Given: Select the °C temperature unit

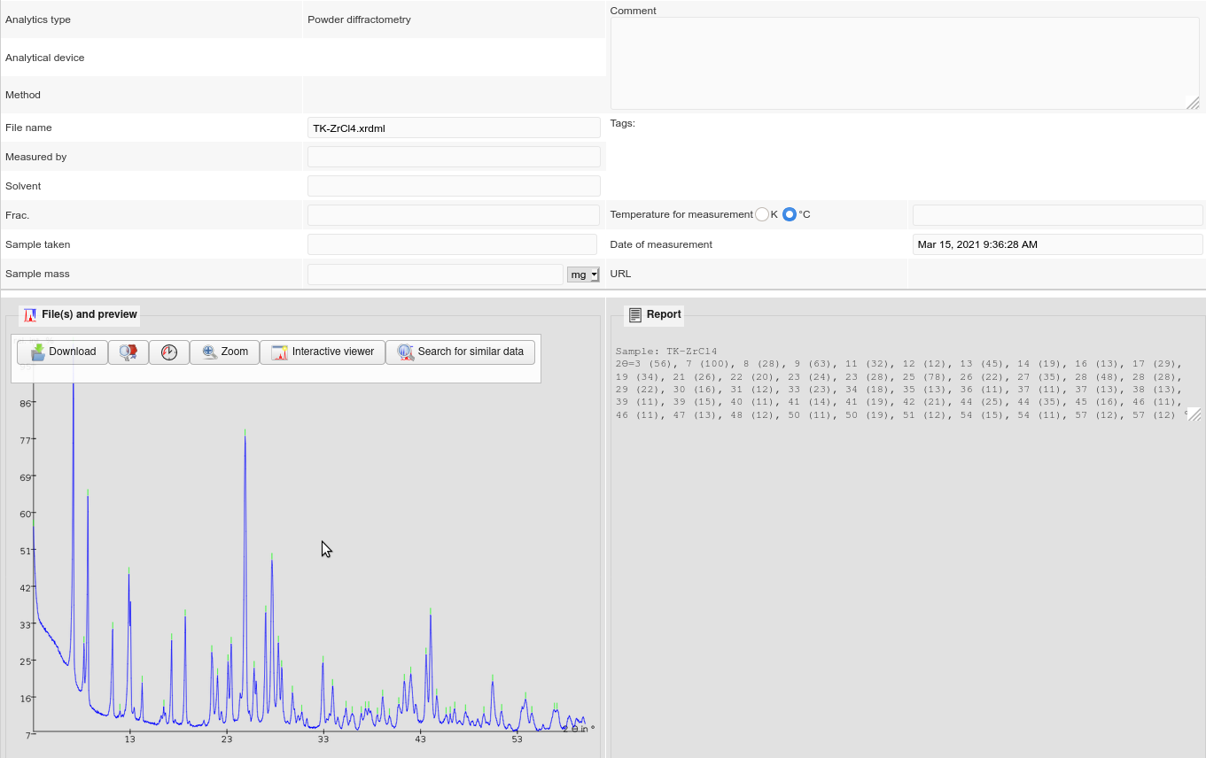Looking at the screenshot, I should click(x=790, y=214).
